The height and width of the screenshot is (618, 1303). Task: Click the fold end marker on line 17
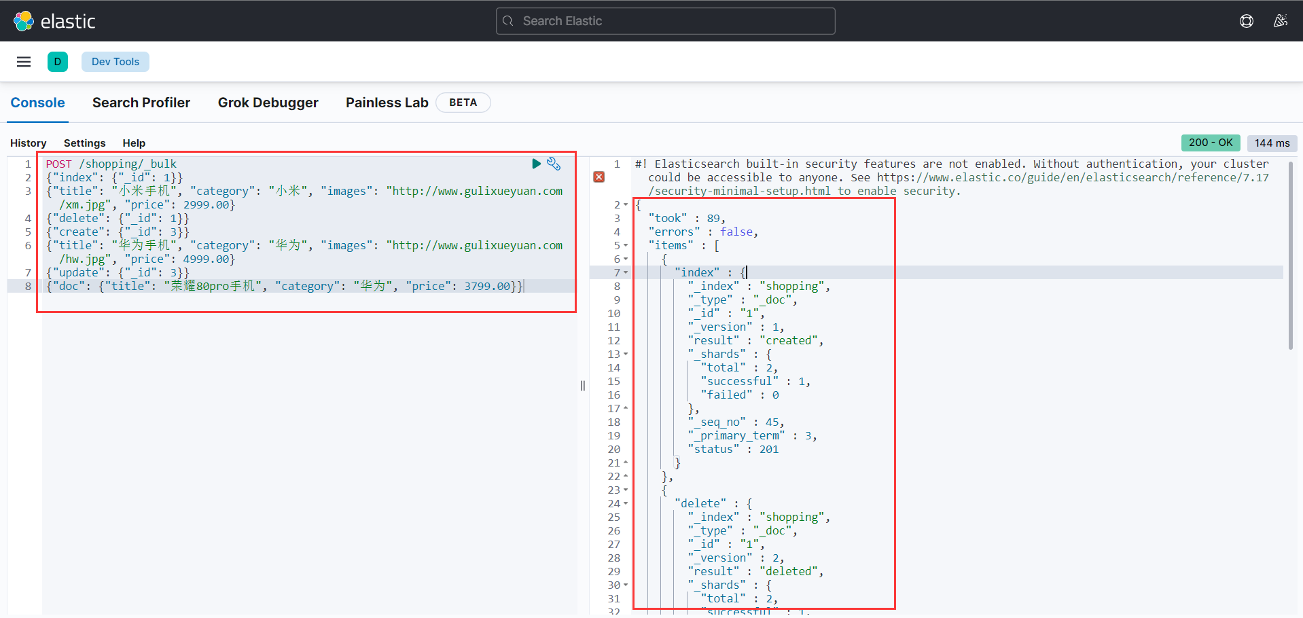tap(626, 408)
